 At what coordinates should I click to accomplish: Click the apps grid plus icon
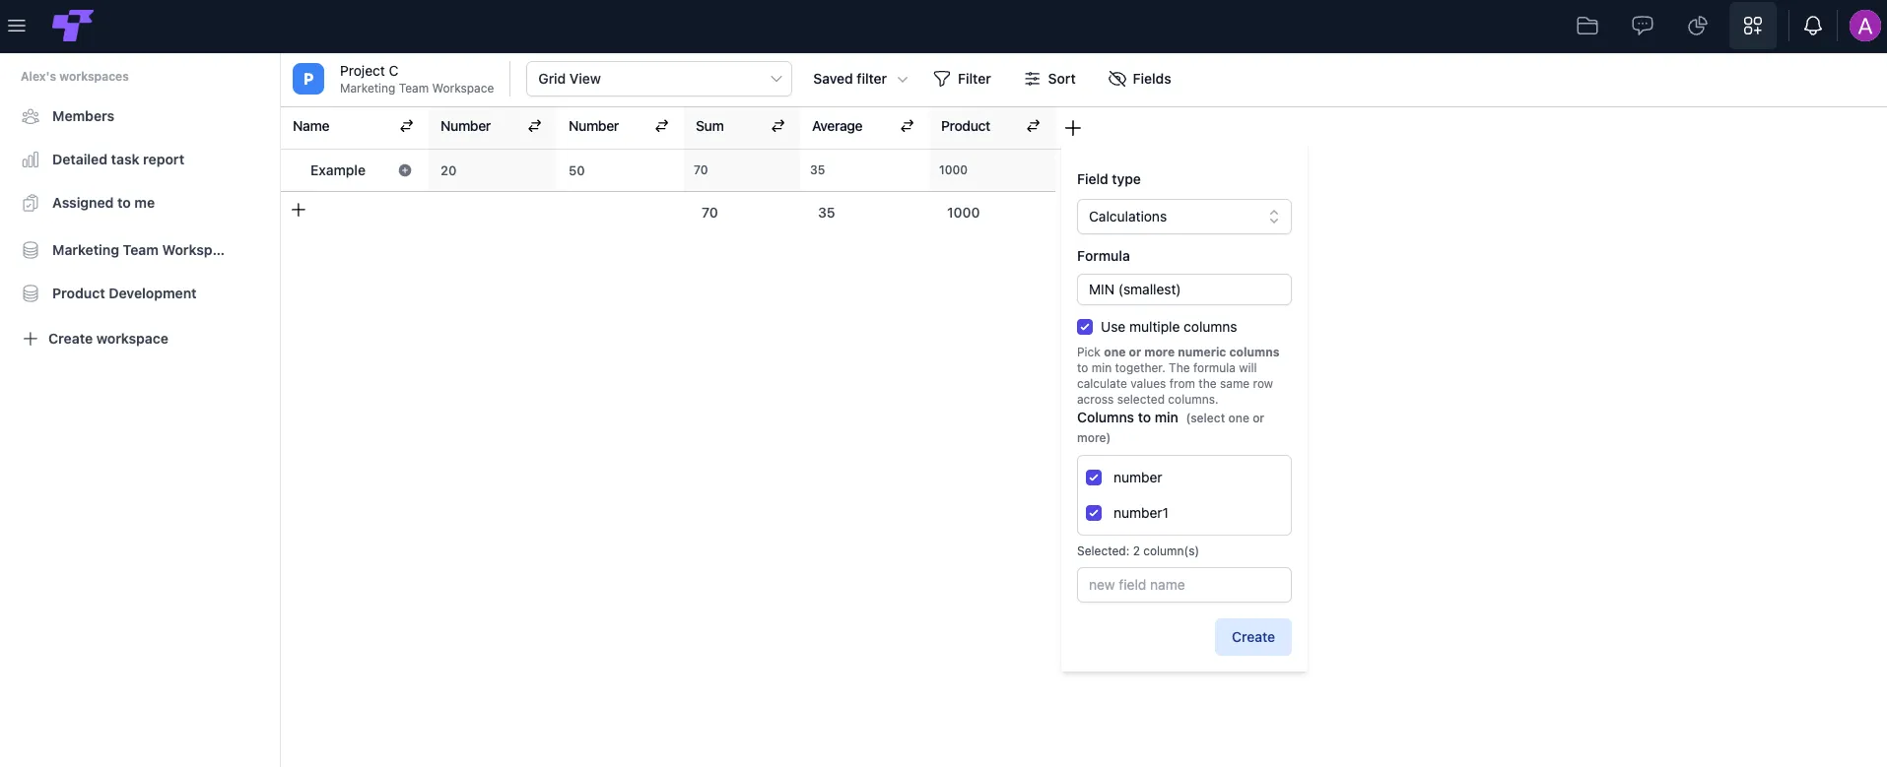coord(1753,26)
